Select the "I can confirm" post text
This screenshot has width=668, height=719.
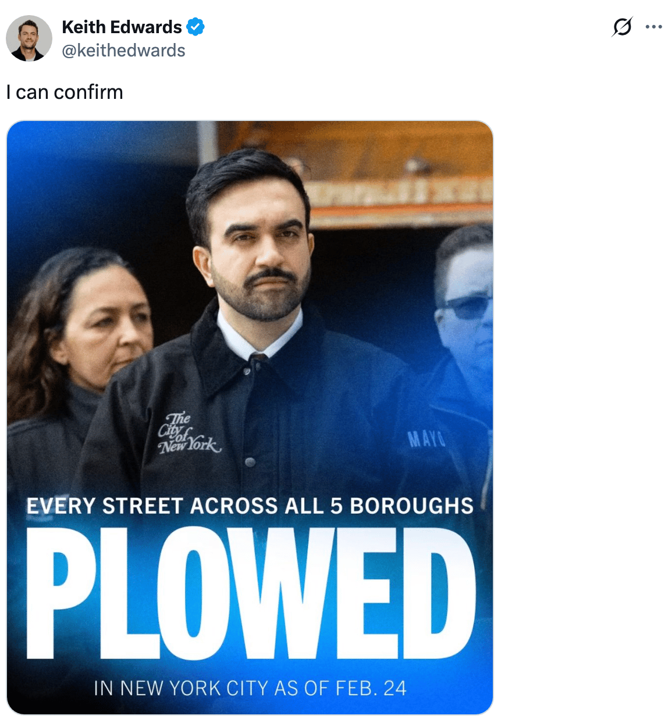click(x=65, y=92)
